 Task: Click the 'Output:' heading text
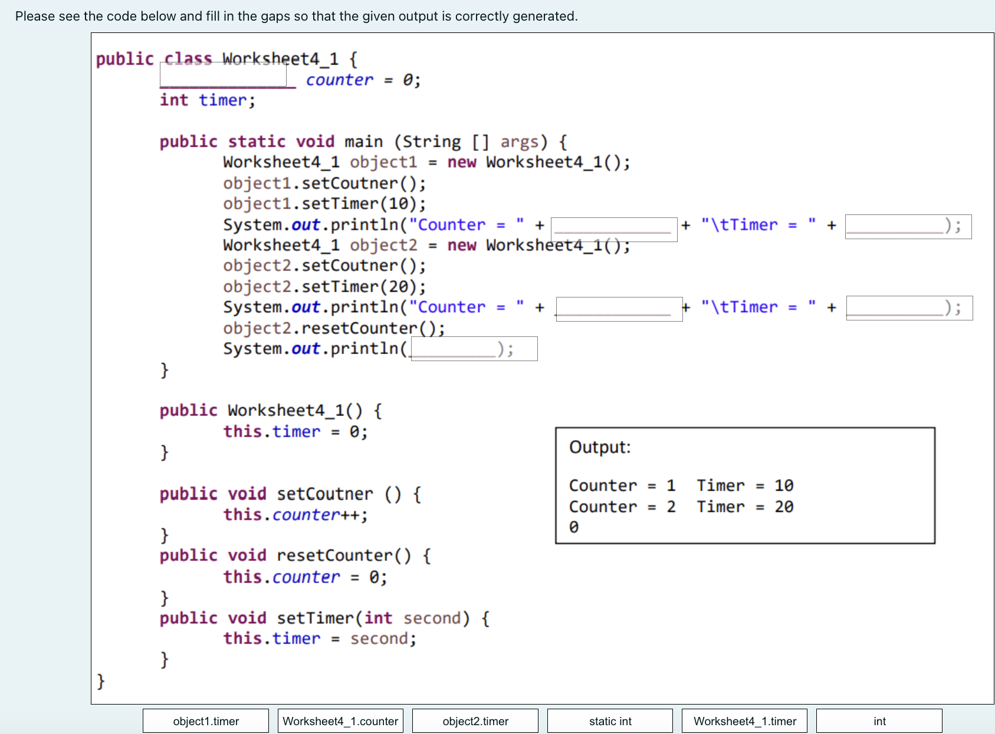pyautogui.click(x=600, y=447)
